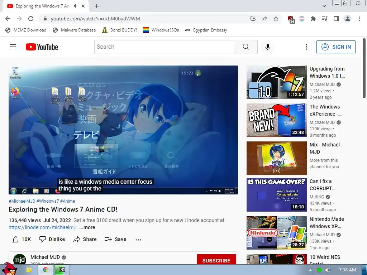Click the Michael MJD channel name

pos(45,257)
